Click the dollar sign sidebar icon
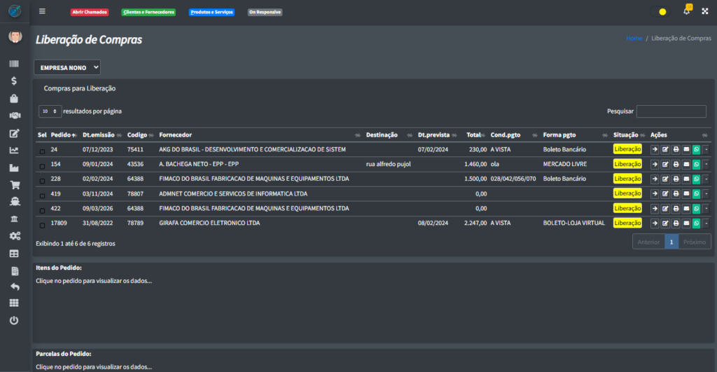The width and height of the screenshot is (717, 372). pos(14,81)
